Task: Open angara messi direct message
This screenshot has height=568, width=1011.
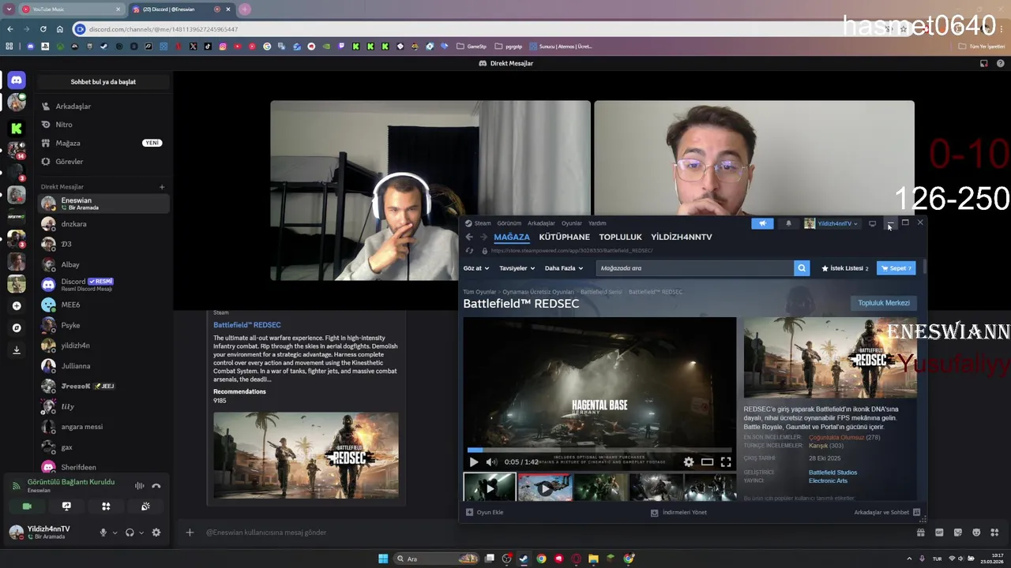Action: (x=103, y=427)
